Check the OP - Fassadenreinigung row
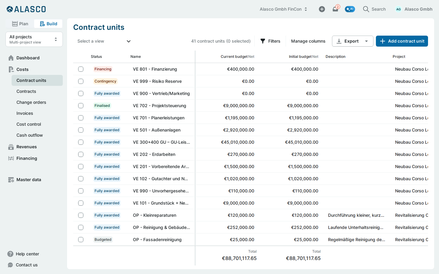 coord(81,240)
